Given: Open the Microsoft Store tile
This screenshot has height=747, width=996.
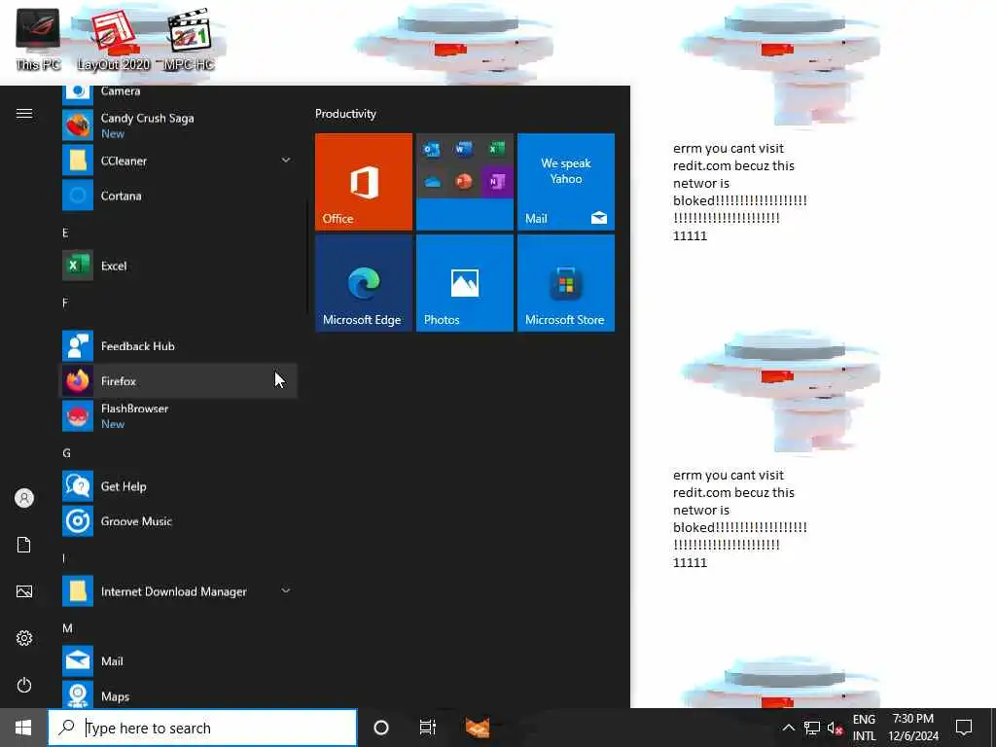Looking at the screenshot, I should [566, 283].
